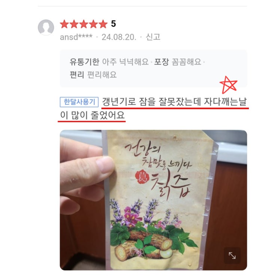
Task: Click the 포장 꼼꼼해요 tag
Action: [x=178, y=62]
